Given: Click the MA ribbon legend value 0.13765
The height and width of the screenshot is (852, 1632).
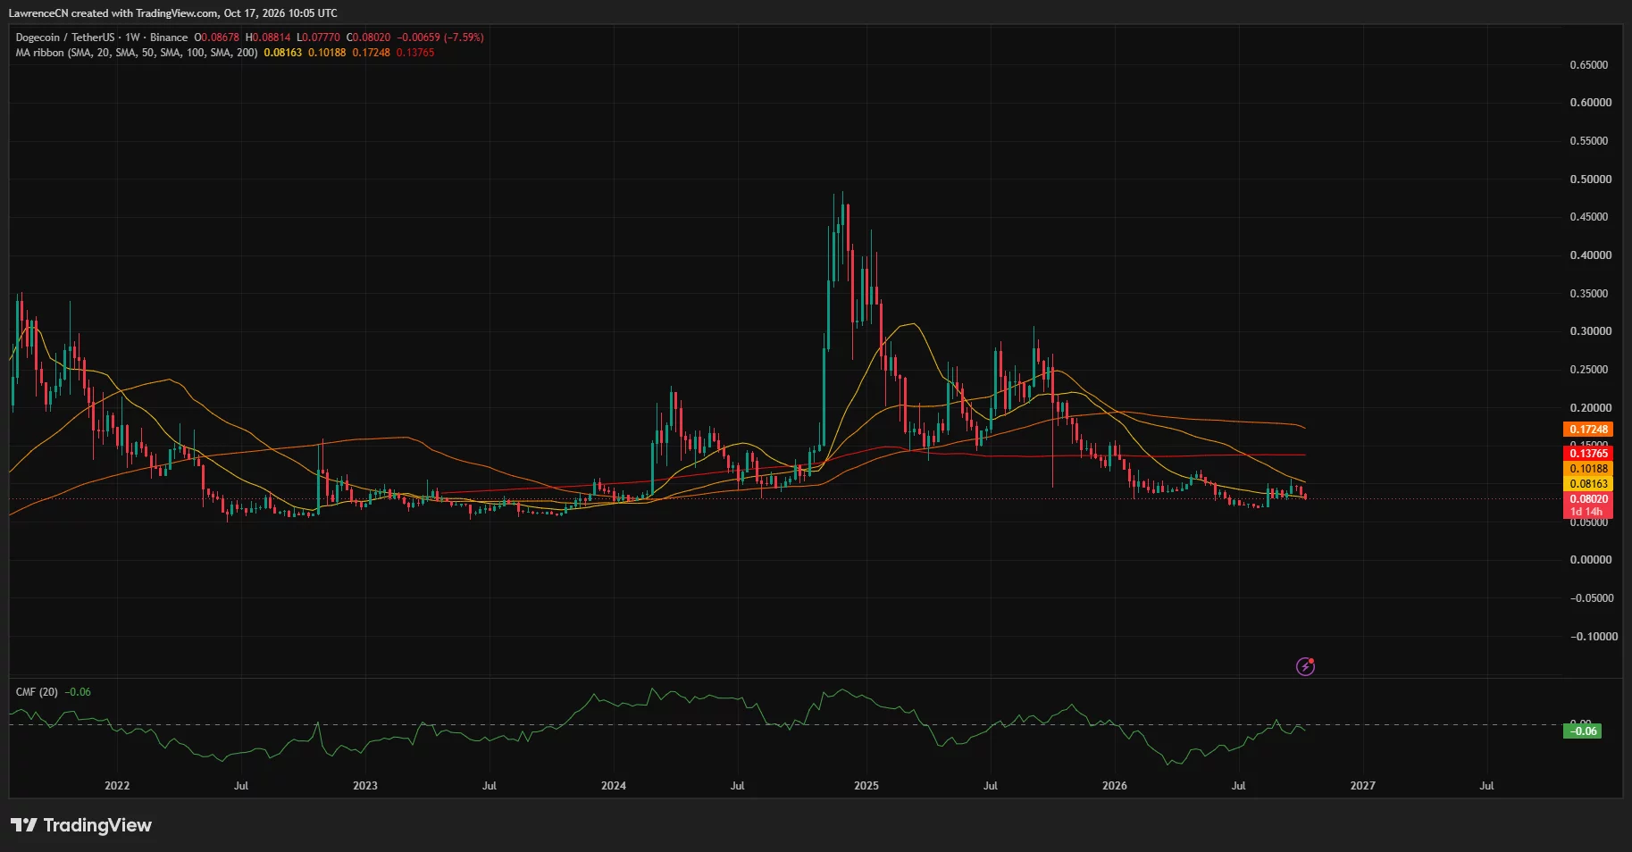Looking at the screenshot, I should tap(415, 53).
